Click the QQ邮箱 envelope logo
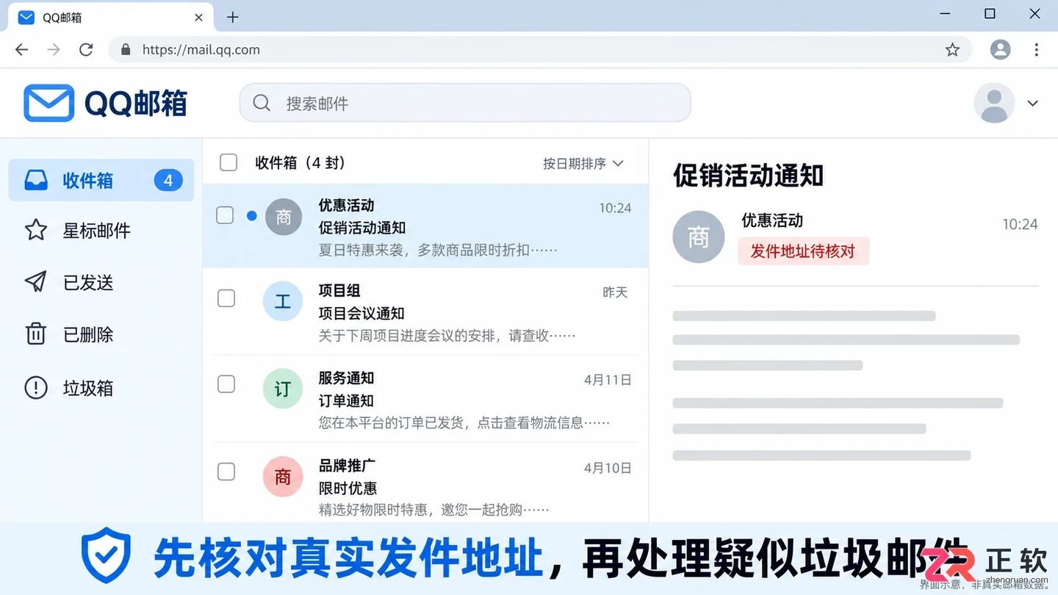 click(48, 103)
